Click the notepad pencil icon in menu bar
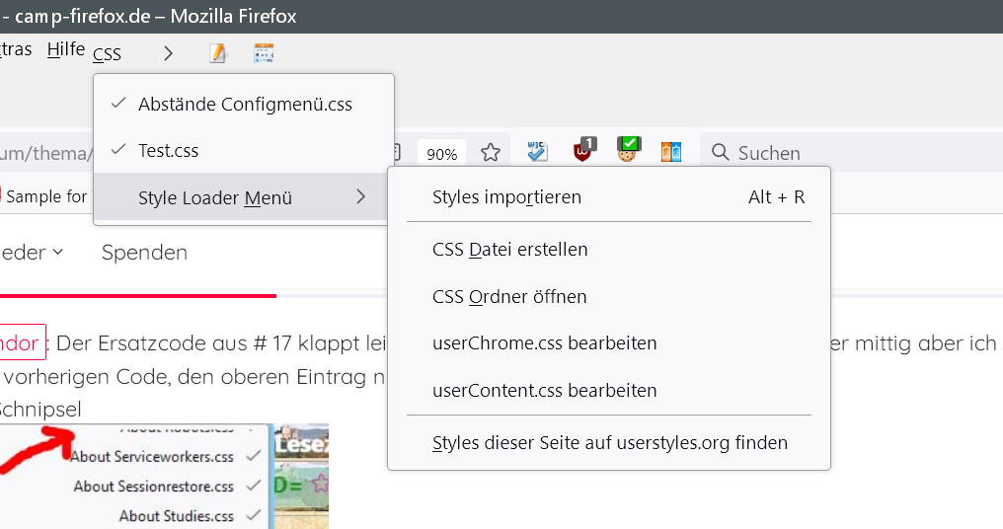This screenshot has height=529, width=1003. [x=218, y=53]
